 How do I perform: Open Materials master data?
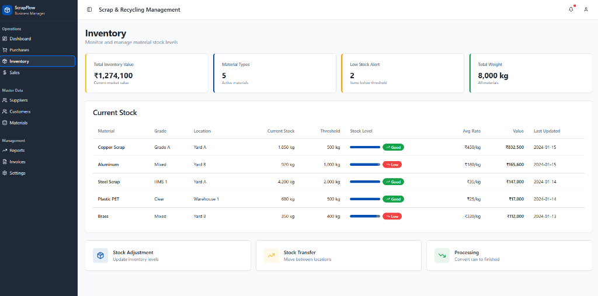37,123
